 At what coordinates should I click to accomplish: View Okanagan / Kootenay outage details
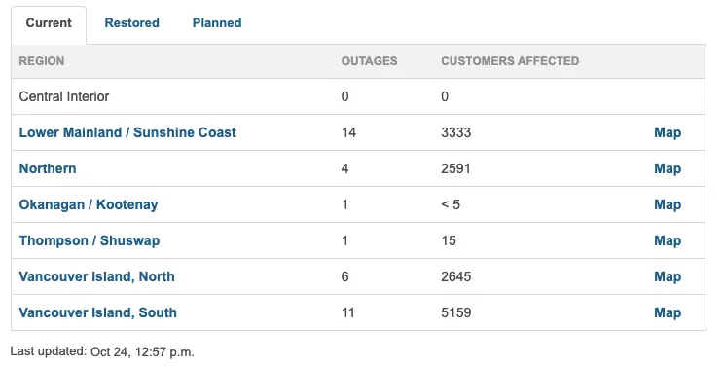point(89,205)
